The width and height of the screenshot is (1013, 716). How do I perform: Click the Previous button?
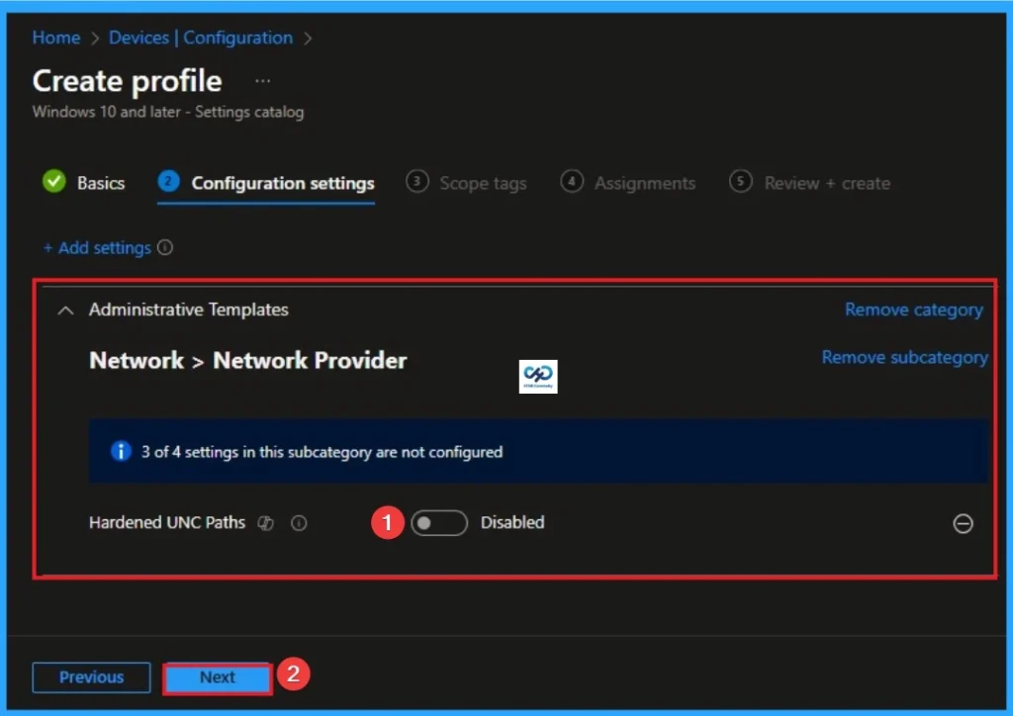coord(91,677)
